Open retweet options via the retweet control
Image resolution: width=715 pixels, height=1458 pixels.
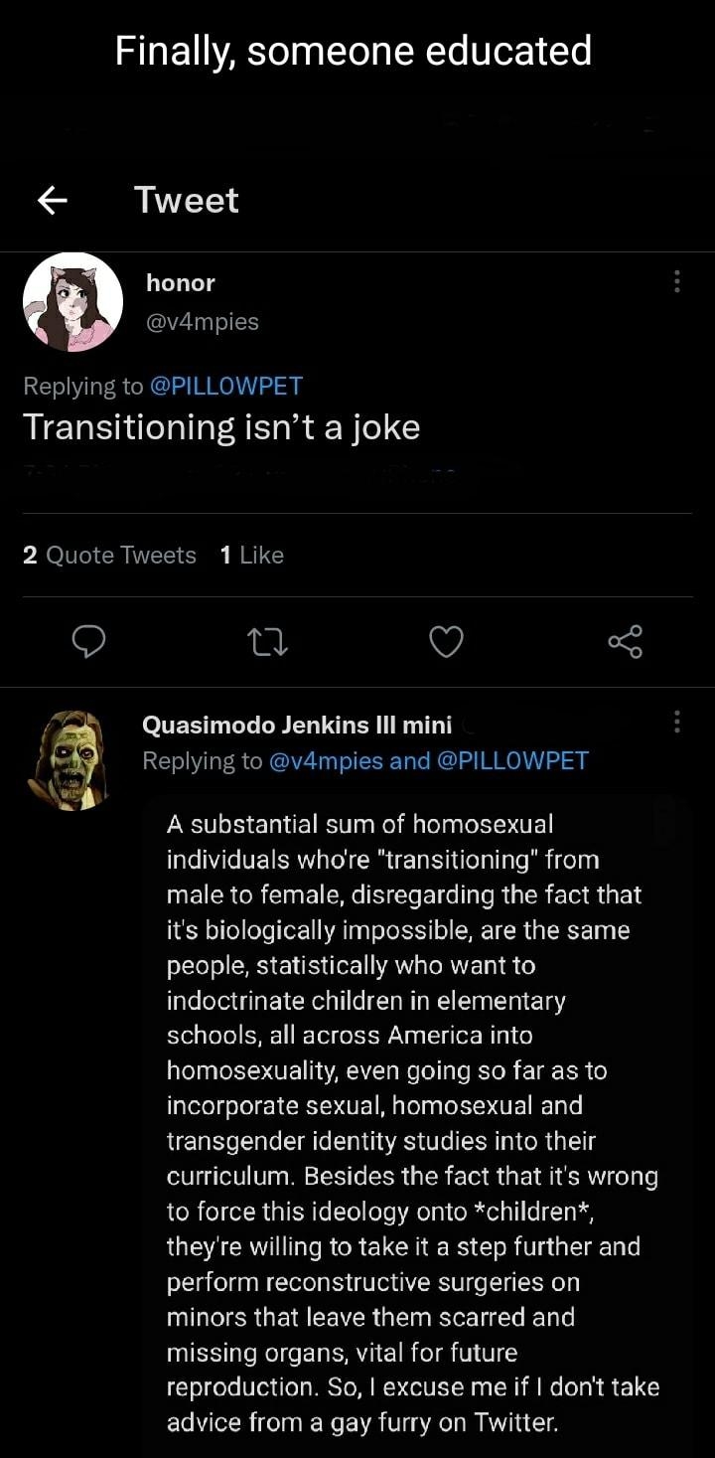click(267, 642)
